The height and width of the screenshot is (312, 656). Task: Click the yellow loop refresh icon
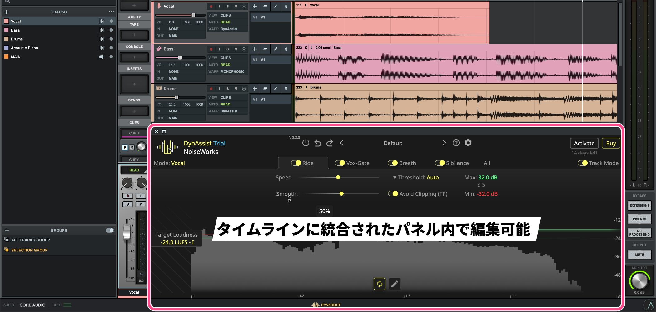(x=379, y=284)
